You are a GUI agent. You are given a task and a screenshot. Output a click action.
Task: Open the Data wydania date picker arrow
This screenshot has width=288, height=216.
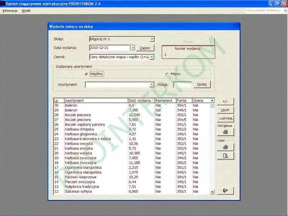(x=133, y=48)
